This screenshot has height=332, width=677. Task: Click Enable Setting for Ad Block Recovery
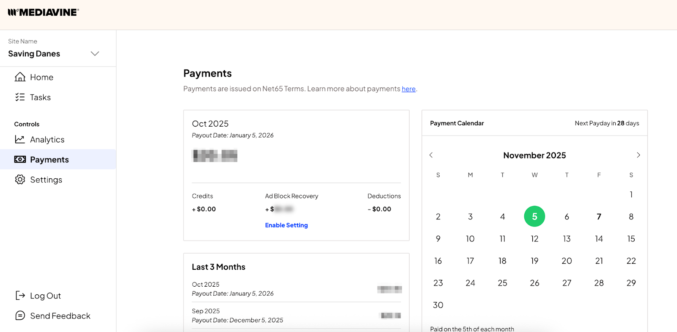tap(286, 225)
